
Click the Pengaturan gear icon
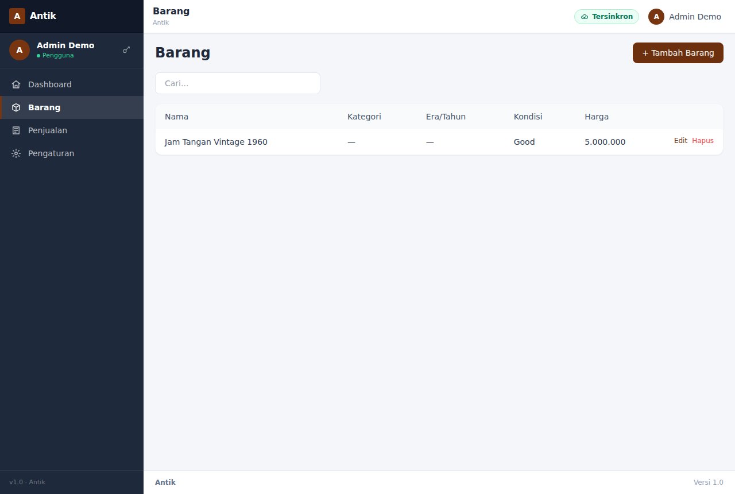coord(16,153)
